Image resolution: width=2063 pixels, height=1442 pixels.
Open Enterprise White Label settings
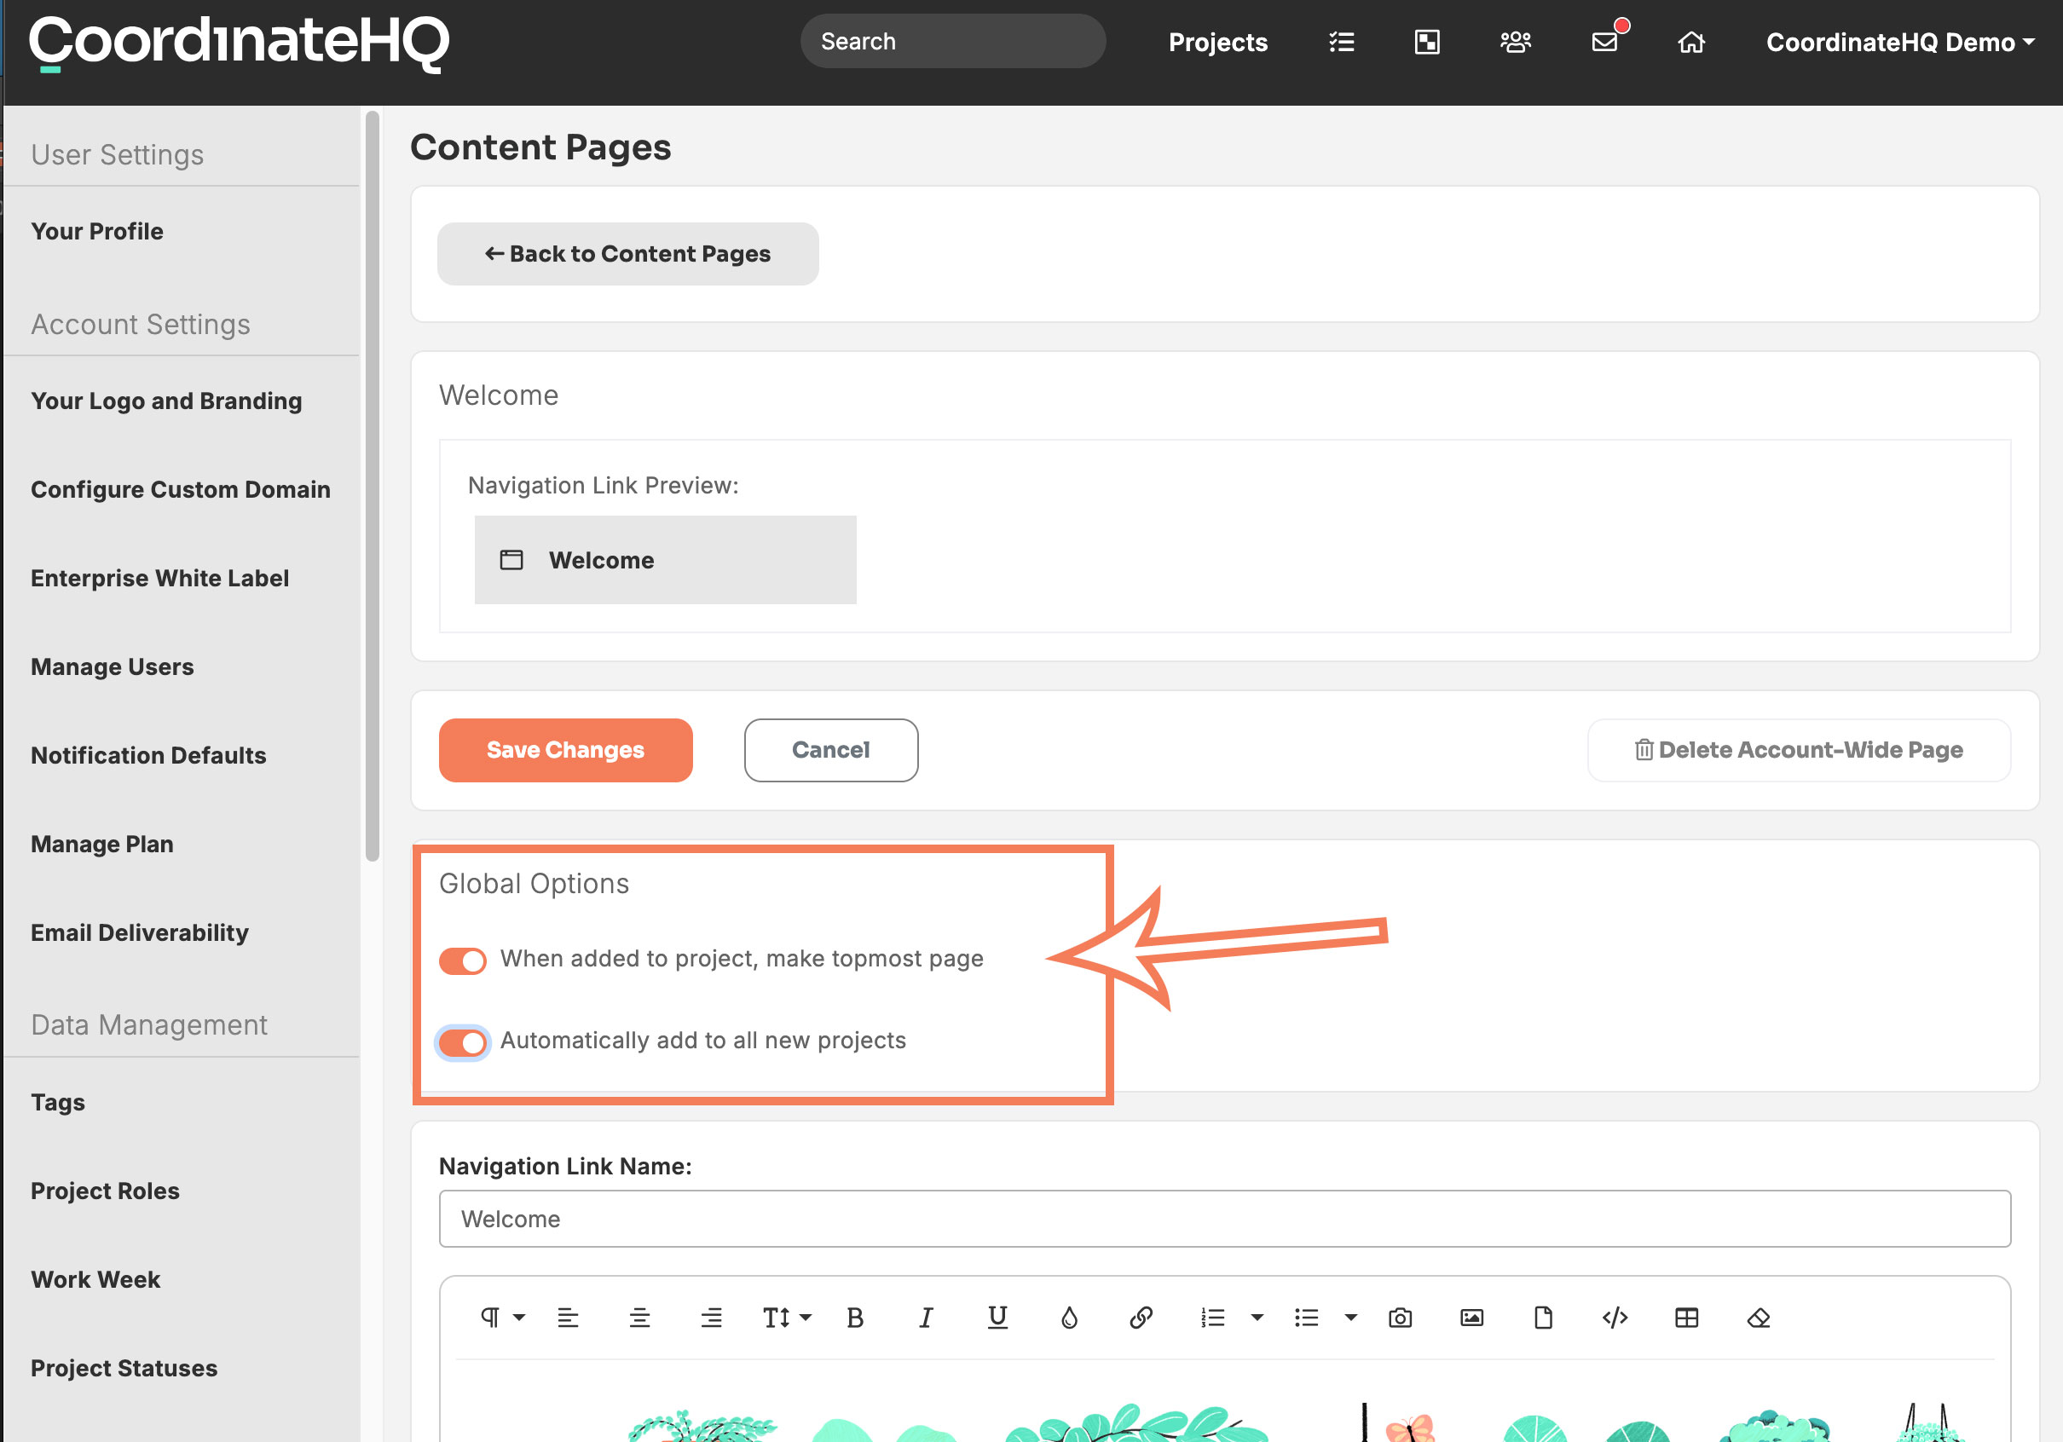(160, 578)
